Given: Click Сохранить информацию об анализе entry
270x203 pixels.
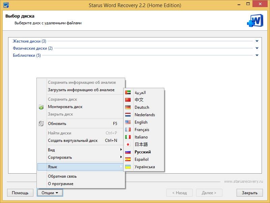Looking at the screenshot, I should 80,82.
